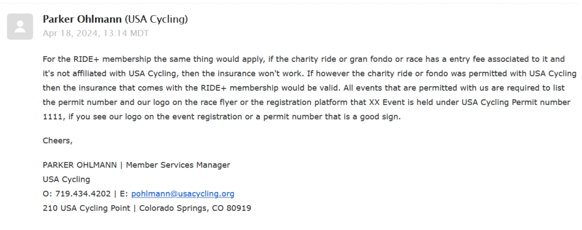Click PARKER OHLMANN name in the signature

click(x=80, y=165)
